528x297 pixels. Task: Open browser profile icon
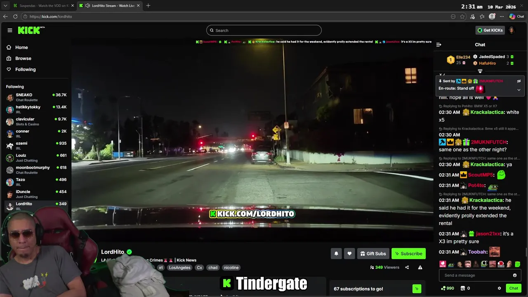point(492,16)
